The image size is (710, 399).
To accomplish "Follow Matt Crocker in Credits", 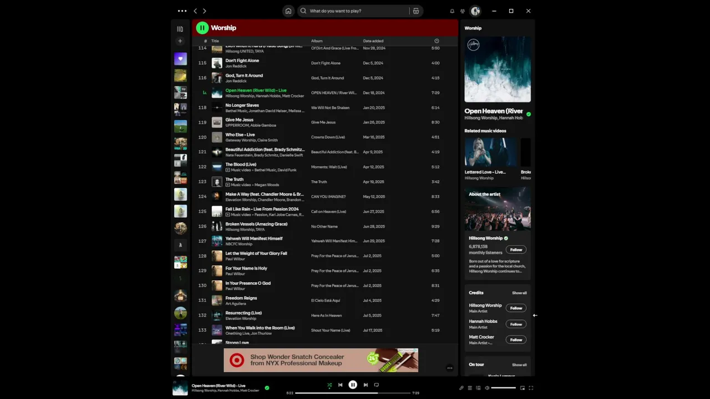I will [516, 340].
